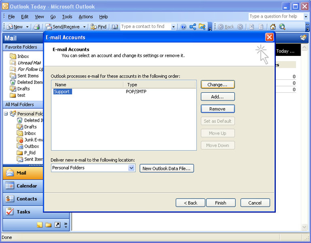
Task: Open the Personal Folders delivery location dropdown
Action: point(131,168)
